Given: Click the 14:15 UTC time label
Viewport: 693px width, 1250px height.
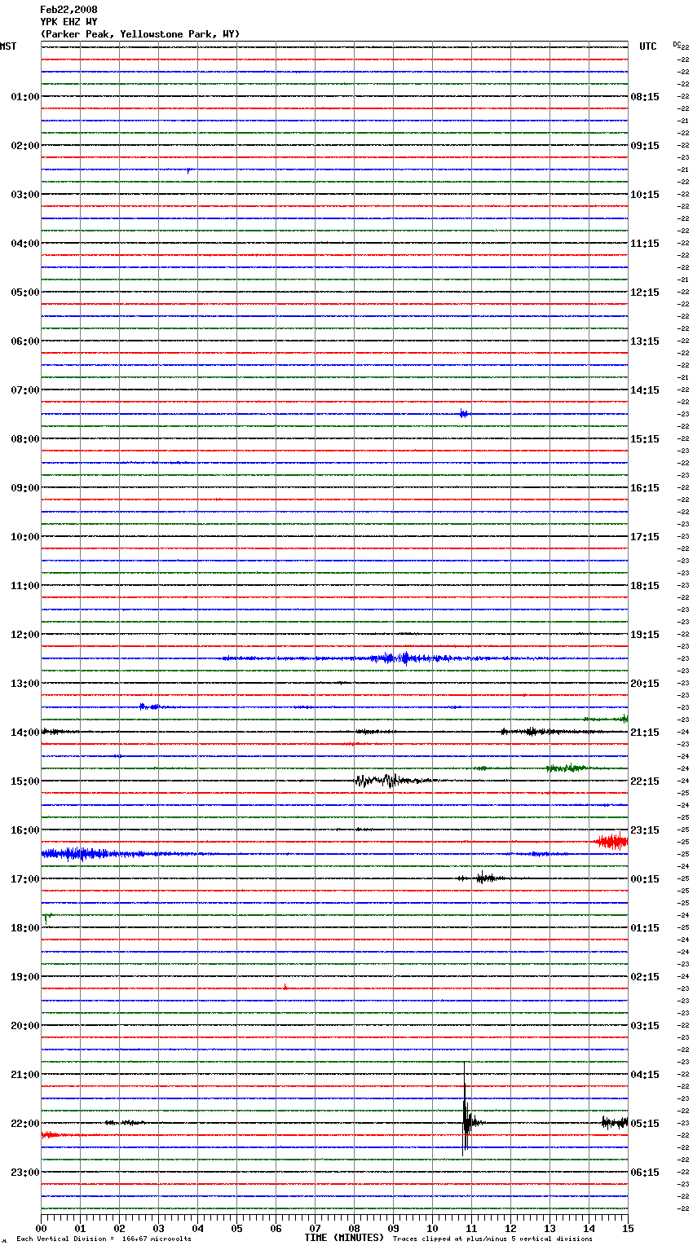Looking at the screenshot, I should pos(645,390).
